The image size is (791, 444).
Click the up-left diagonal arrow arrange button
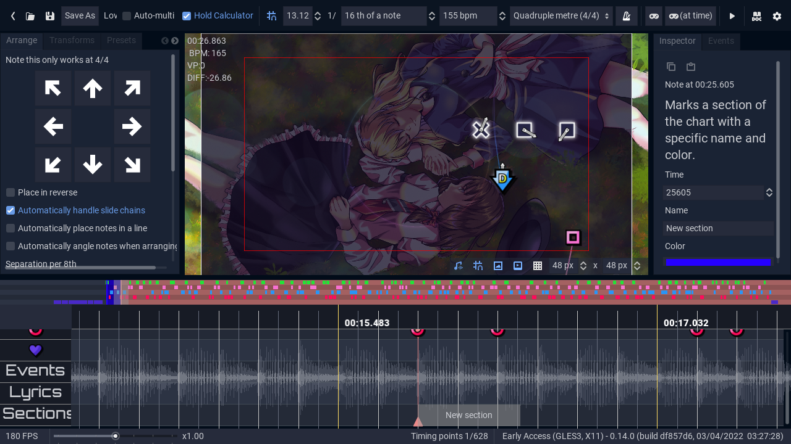tap(53, 88)
